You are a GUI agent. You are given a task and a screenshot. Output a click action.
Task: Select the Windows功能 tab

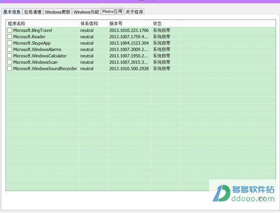[x=86, y=12]
